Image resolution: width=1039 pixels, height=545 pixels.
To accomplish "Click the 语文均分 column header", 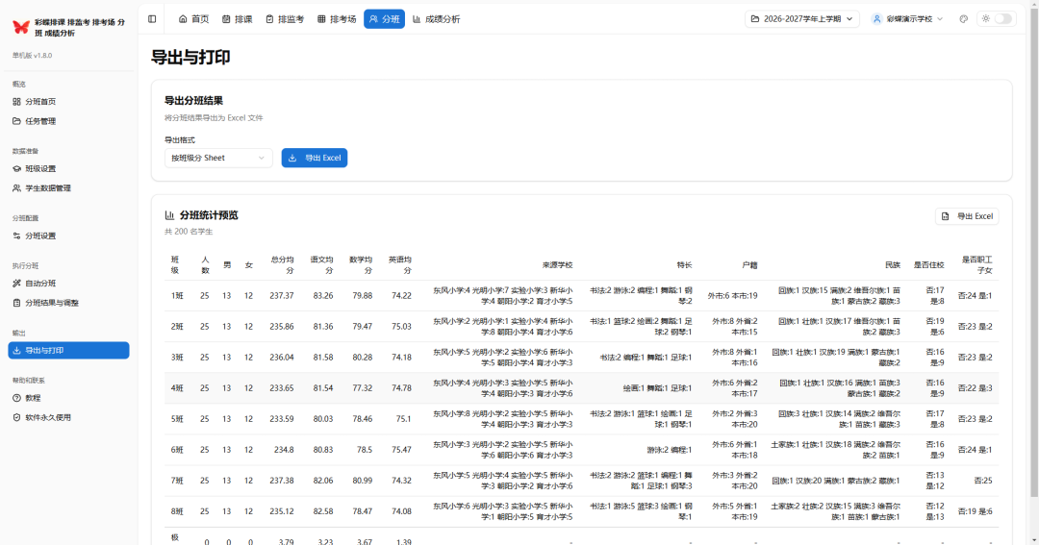I will [322, 265].
